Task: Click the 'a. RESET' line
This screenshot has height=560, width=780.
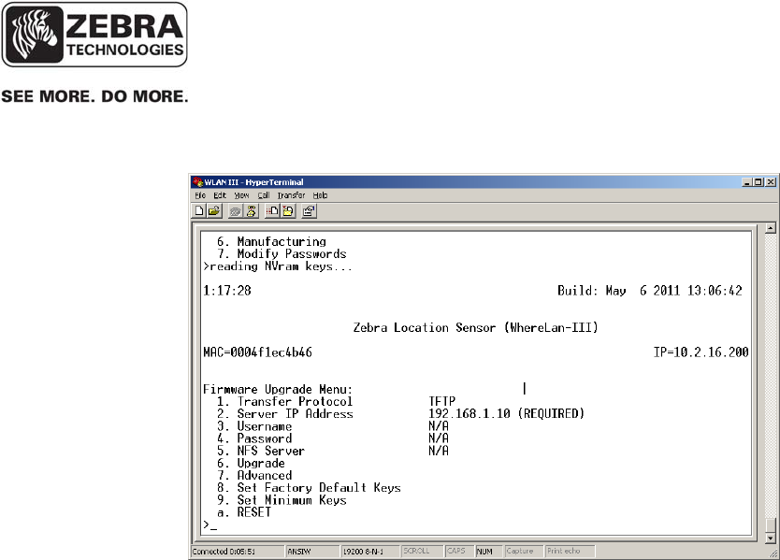Action: [244, 512]
